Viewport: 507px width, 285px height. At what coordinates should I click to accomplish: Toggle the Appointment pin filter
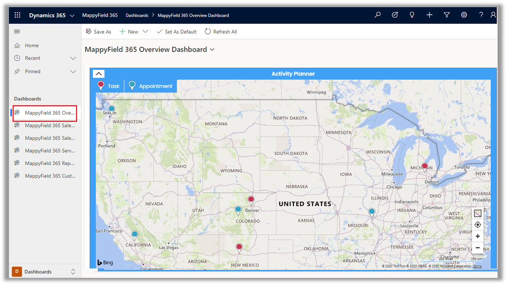pyautogui.click(x=150, y=86)
